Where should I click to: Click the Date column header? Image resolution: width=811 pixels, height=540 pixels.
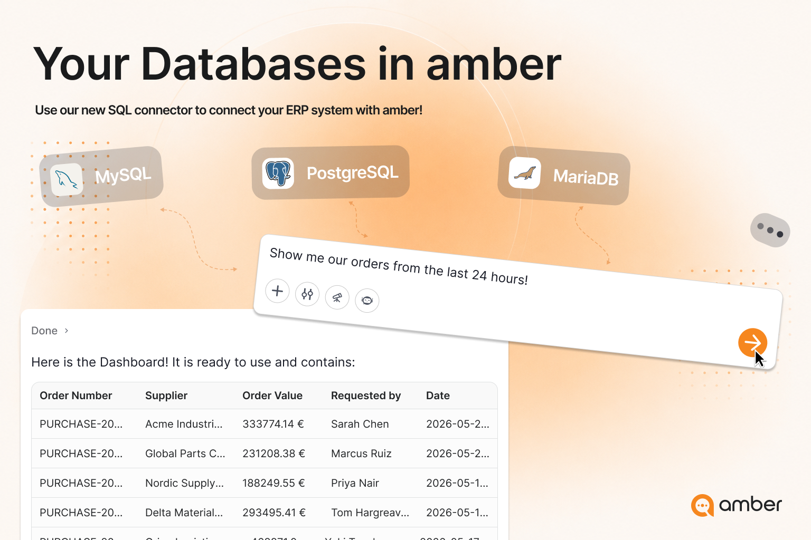pyautogui.click(x=438, y=396)
